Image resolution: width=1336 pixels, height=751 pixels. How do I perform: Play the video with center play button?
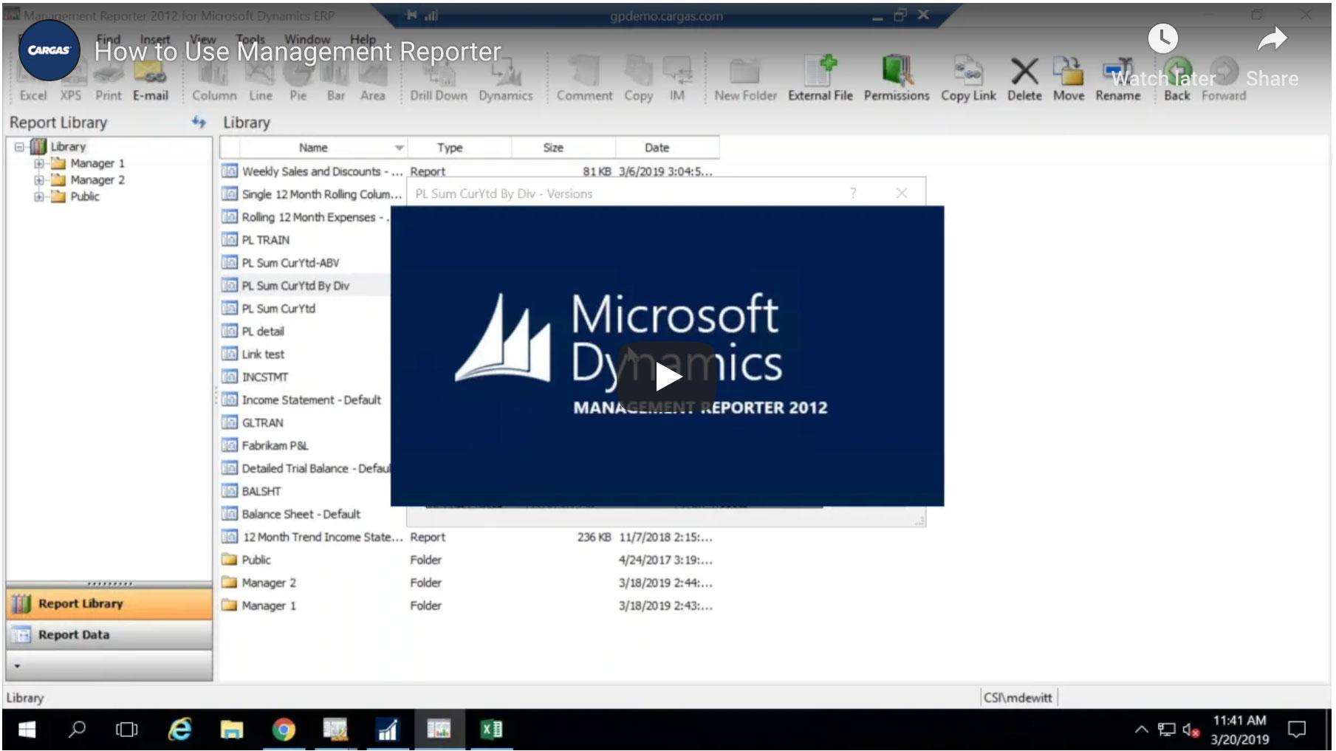click(x=667, y=376)
